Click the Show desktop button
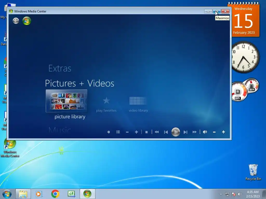266x199 pixels. coord(264,194)
